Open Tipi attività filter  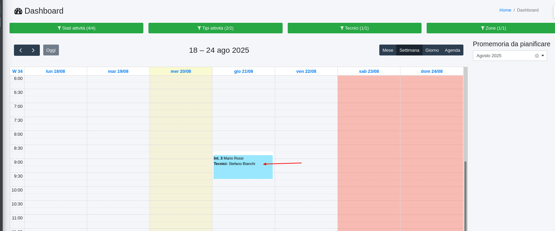pos(215,28)
